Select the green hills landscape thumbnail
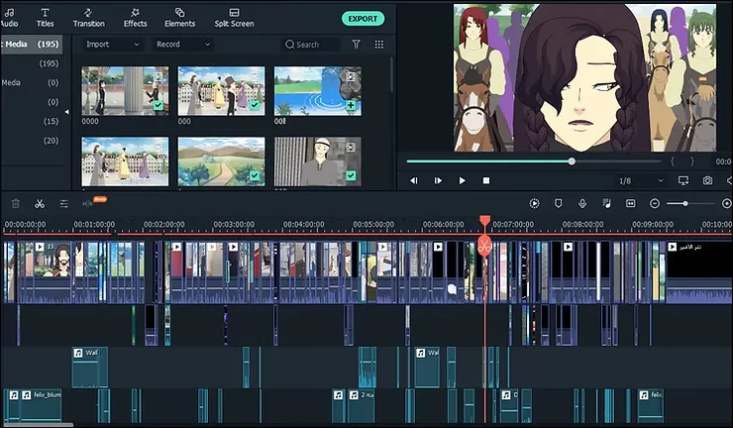Image resolution: width=733 pixels, height=428 pixels. point(221,161)
